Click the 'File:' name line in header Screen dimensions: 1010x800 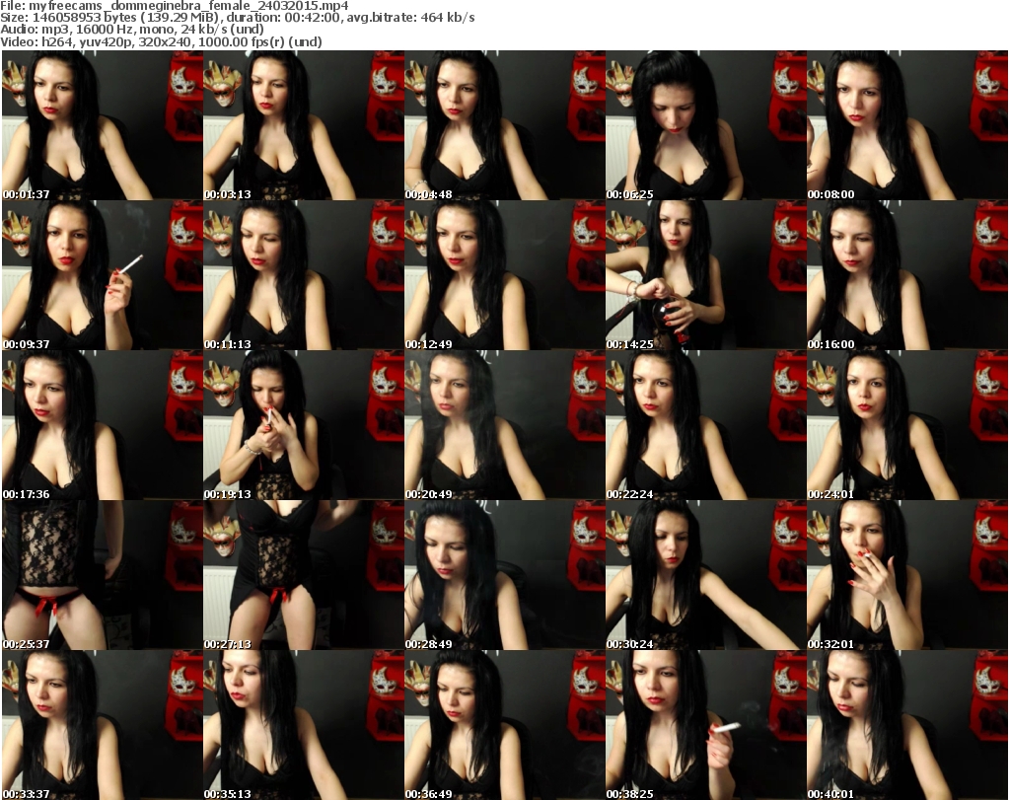pos(175,6)
